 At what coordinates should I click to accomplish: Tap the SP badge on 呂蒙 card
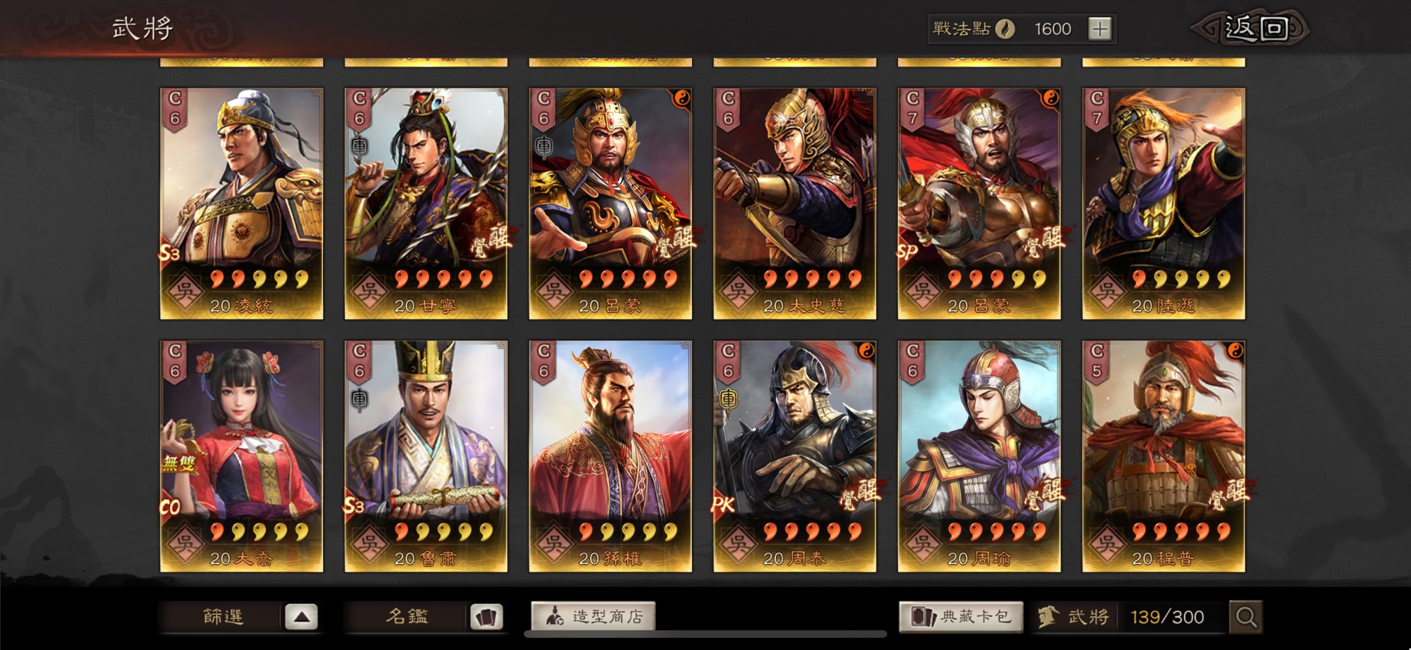907,251
